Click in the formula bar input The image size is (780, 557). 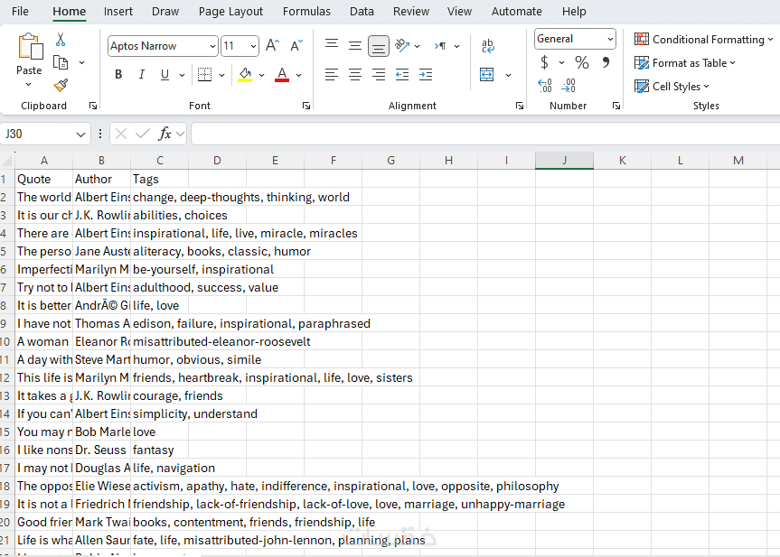(x=485, y=134)
